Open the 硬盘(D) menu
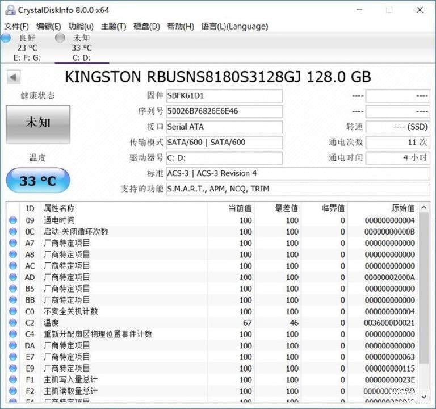Screen dimensions: 436x409 146,27
